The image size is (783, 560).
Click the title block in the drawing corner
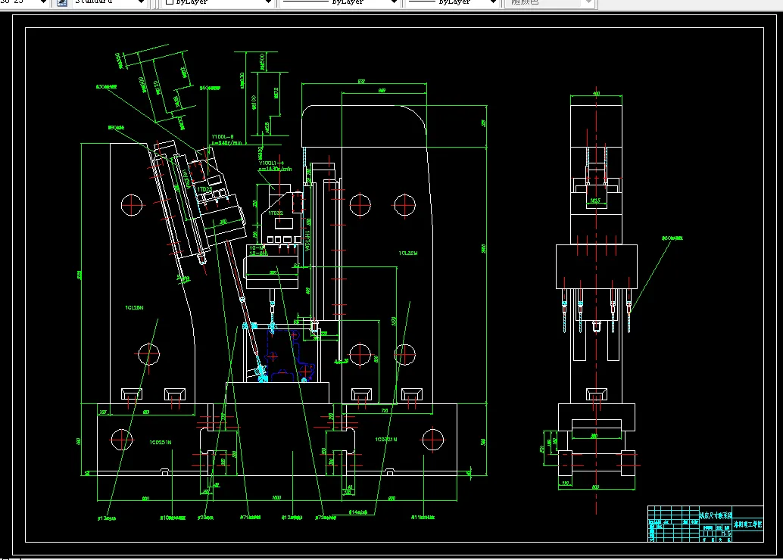pyautogui.click(x=706, y=524)
